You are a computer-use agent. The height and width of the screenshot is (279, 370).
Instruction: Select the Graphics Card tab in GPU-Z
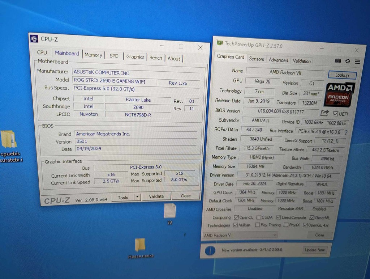pyautogui.click(x=231, y=57)
